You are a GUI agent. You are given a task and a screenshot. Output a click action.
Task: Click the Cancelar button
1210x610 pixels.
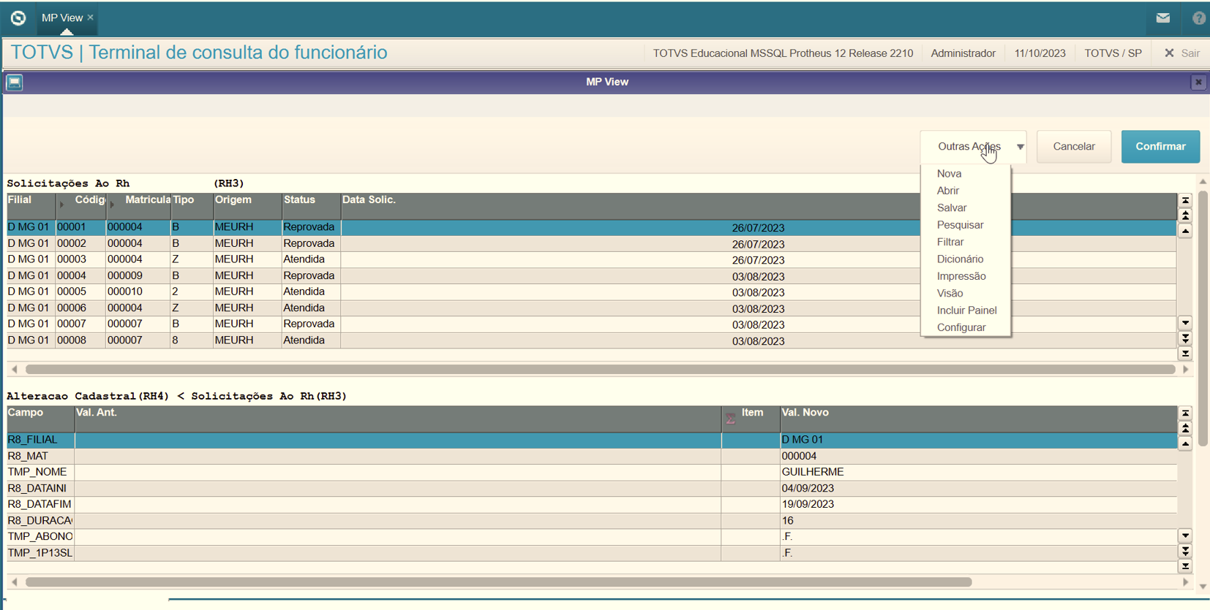pos(1073,147)
